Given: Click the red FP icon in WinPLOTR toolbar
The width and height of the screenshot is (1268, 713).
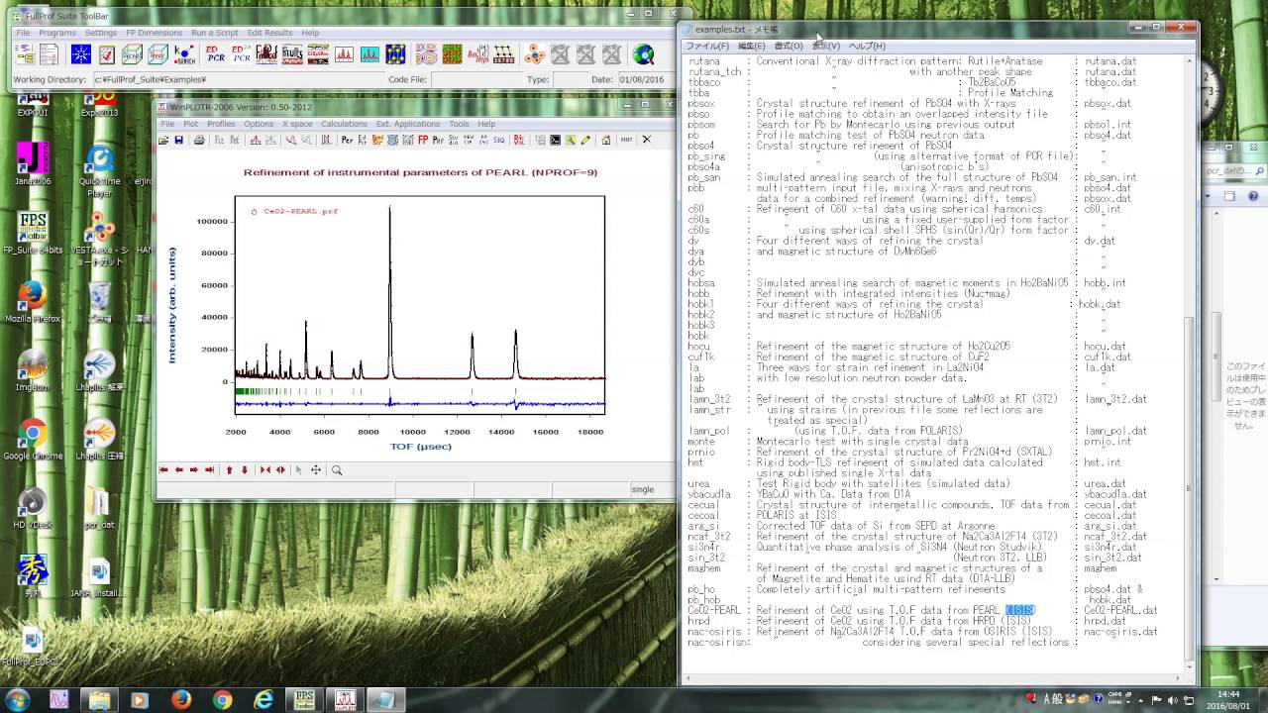Looking at the screenshot, I should point(423,140).
